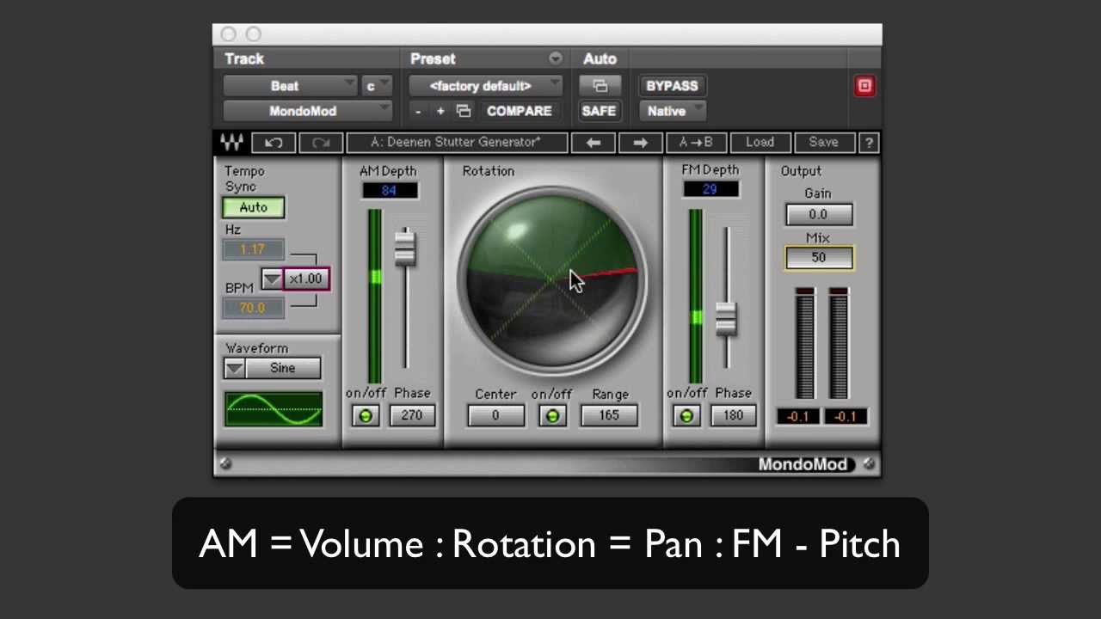Click the undo arrow in Waves toolbar

click(x=274, y=143)
